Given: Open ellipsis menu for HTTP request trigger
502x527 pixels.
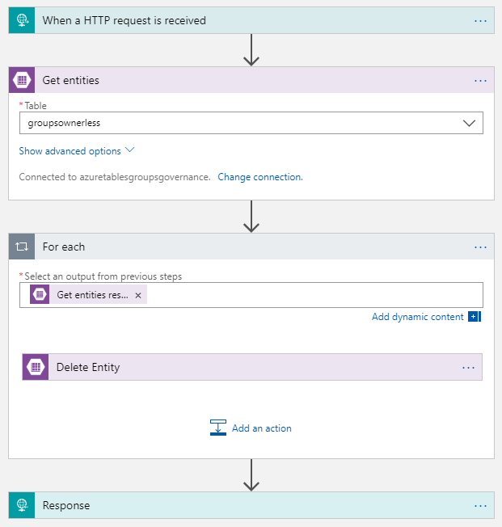Looking at the screenshot, I should 480,20.
